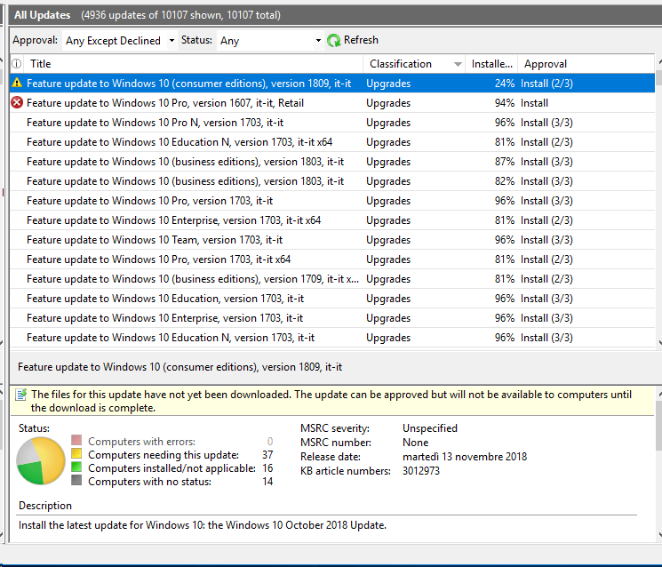Sort by the Classification column header
Image resolution: width=662 pixels, height=567 pixels.
click(414, 64)
